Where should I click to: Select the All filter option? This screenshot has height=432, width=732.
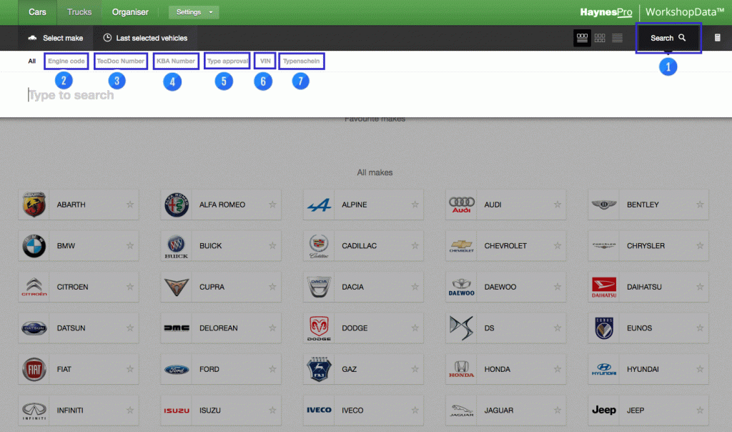pos(31,61)
